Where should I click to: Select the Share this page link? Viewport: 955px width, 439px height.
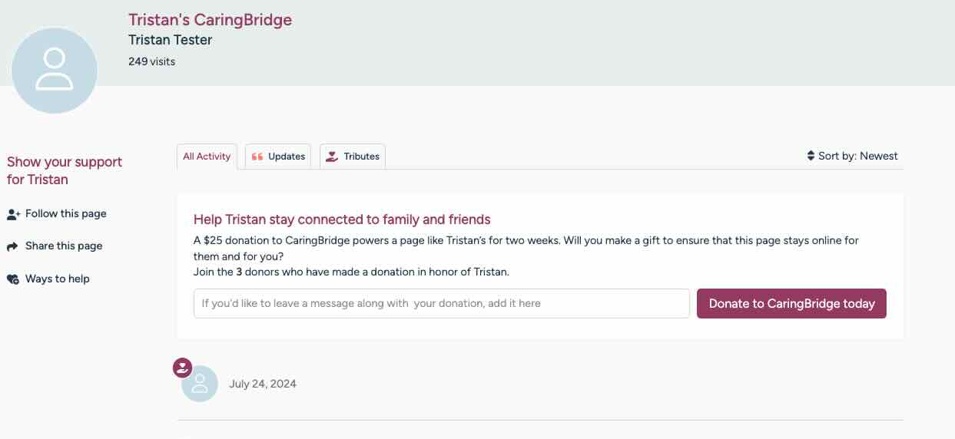(64, 246)
